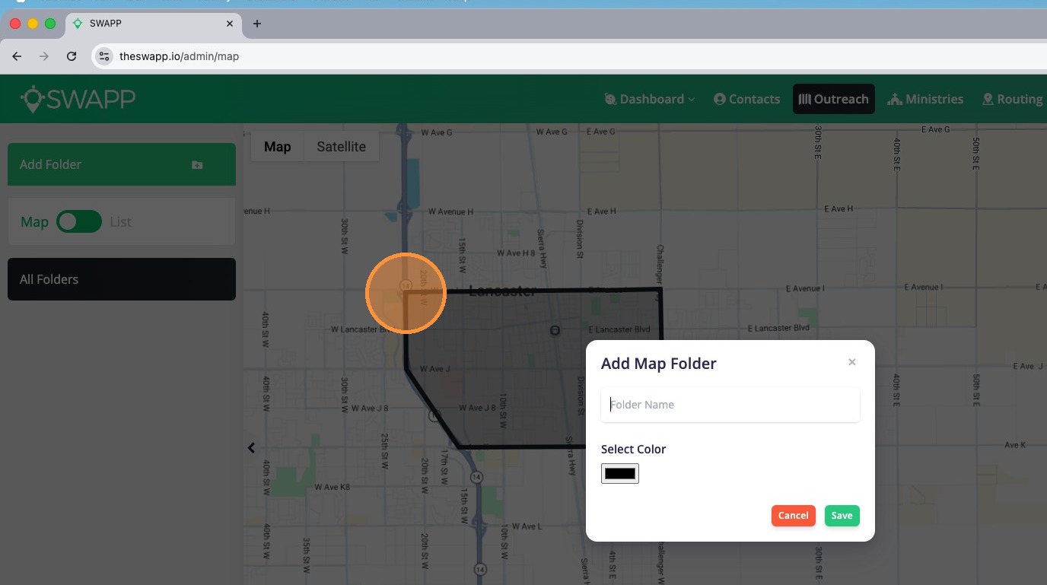Switch map view to Satellite

pos(341,147)
